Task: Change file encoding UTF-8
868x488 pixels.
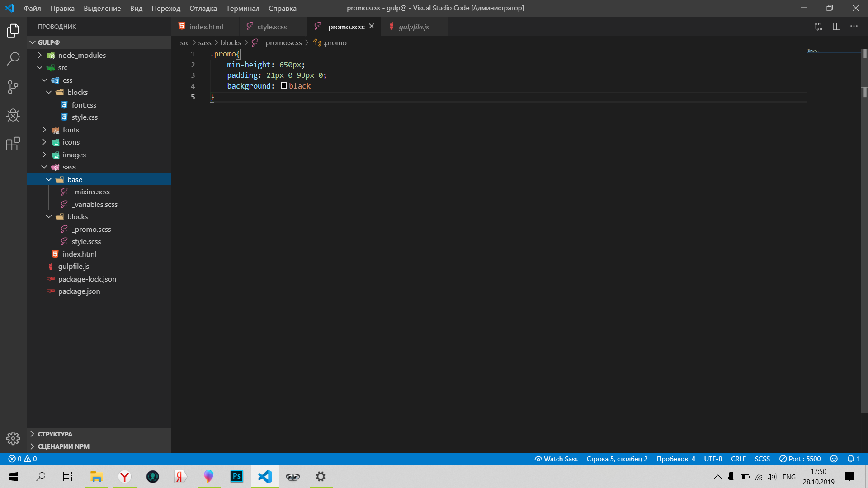Action: click(x=713, y=459)
